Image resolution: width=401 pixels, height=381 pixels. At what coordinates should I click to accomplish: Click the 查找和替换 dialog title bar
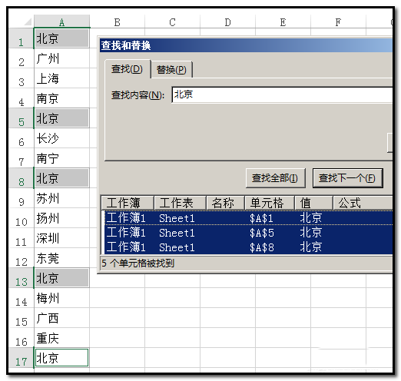coord(246,45)
